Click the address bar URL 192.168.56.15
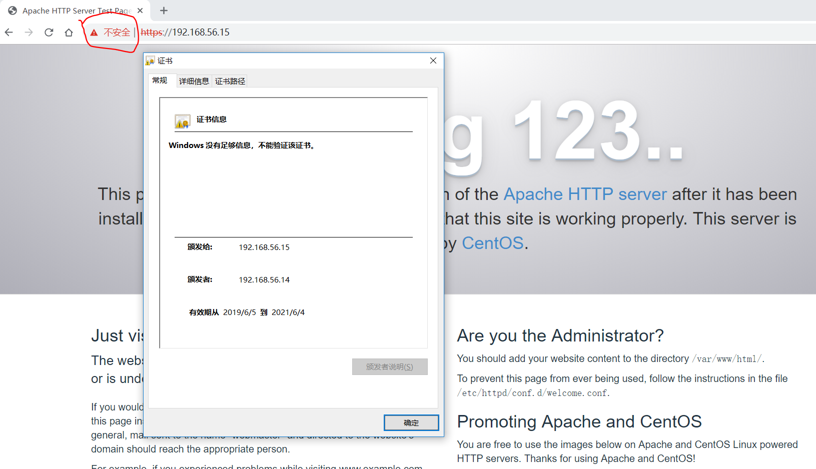 185,32
